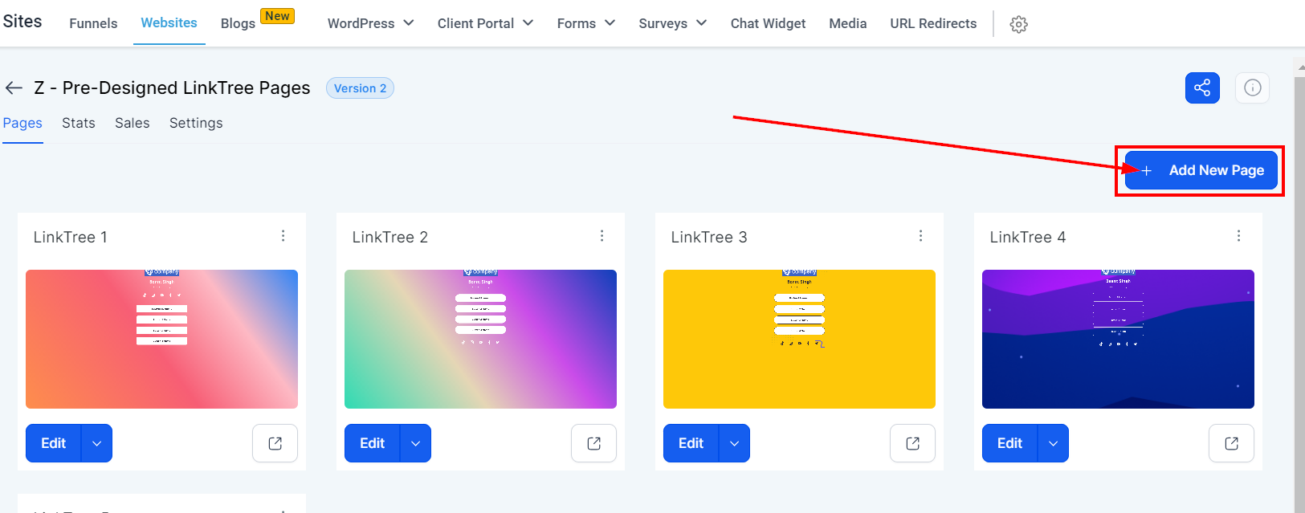
Task: Open the Funnels menu item
Action: tap(93, 23)
